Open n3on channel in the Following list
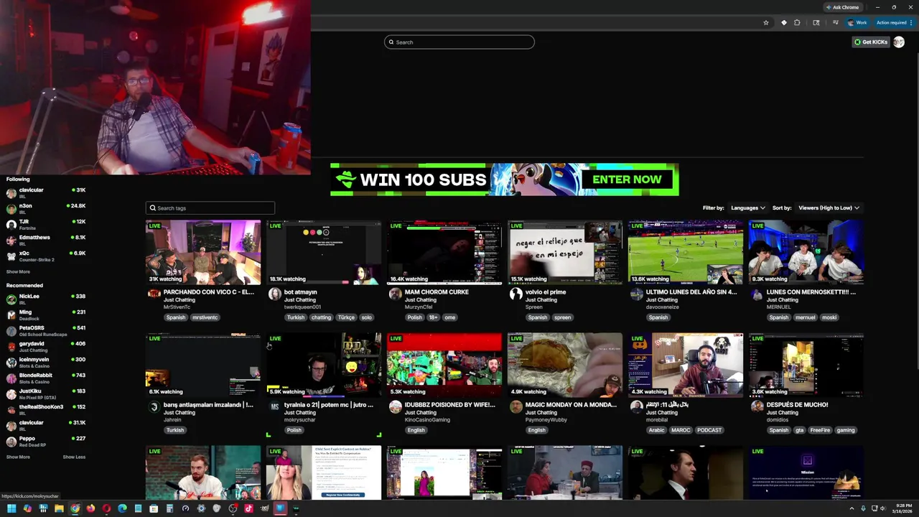The height and width of the screenshot is (517, 919). (46, 208)
